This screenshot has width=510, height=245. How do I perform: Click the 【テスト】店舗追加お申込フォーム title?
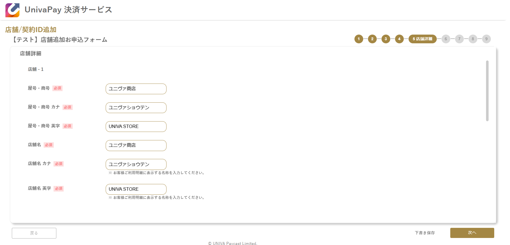tap(59, 40)
